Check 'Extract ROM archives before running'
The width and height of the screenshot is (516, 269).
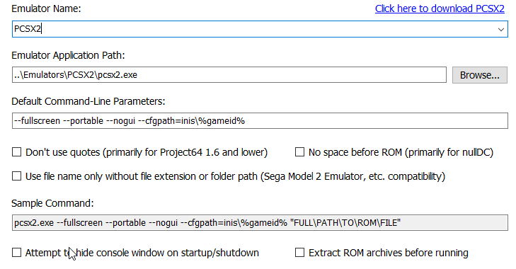[x=299, y=253]
